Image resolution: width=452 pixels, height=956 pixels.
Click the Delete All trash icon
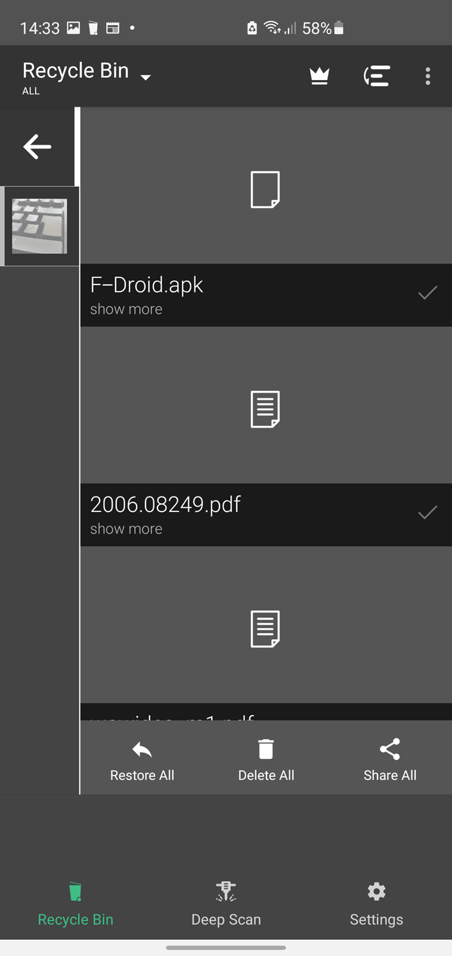point(266,749)
